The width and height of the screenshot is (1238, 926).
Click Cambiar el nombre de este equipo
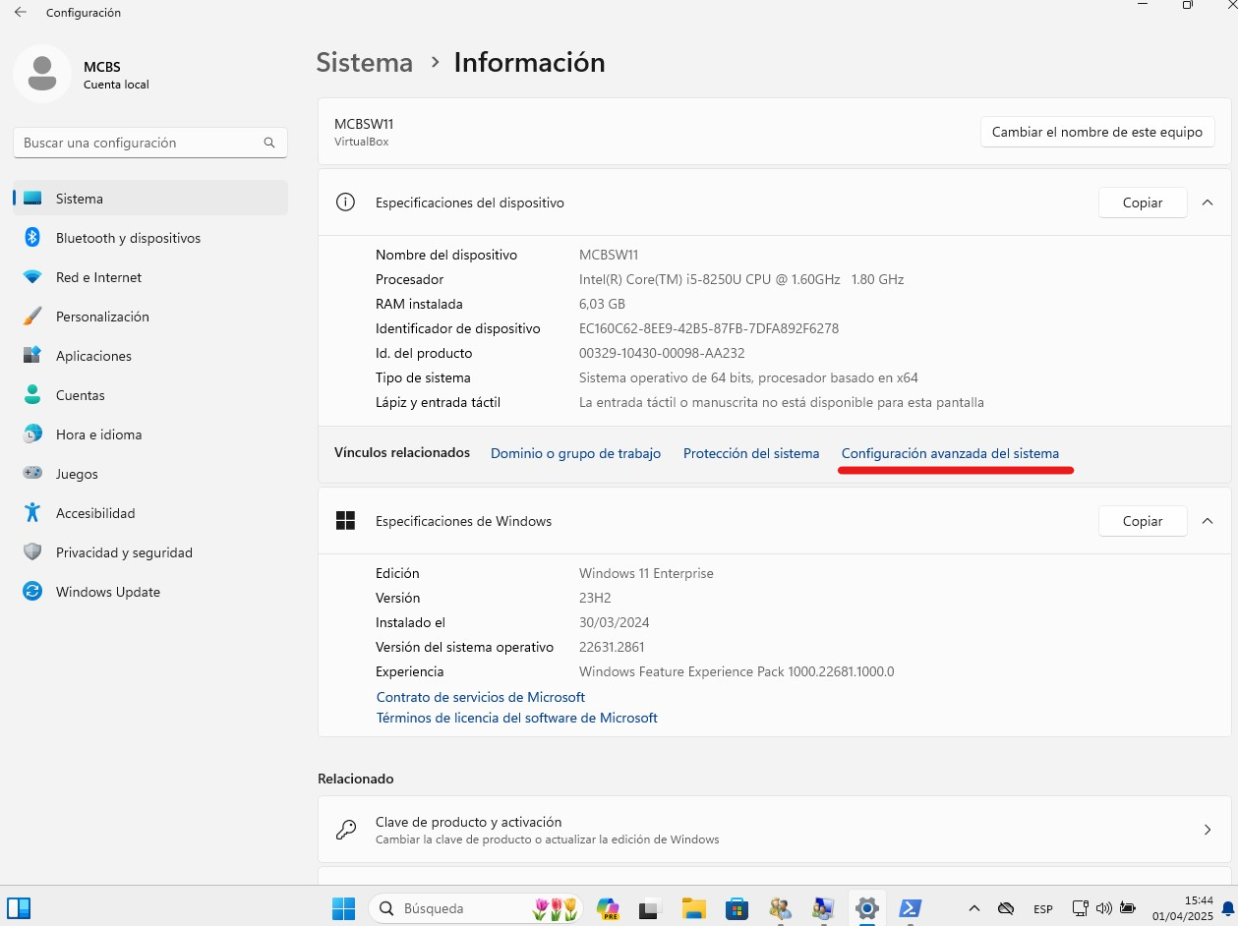[x=1096, y=132]
